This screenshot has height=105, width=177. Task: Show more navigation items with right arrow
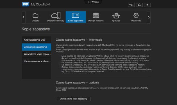[x=149, y=17]
